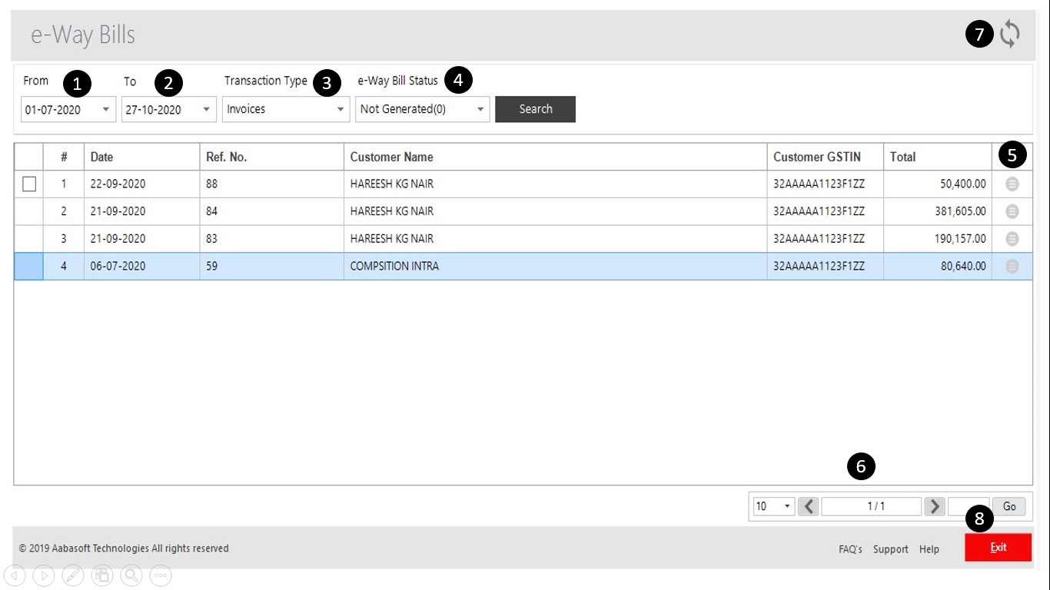
Task: Open slideshow pen tool control
Action: click(x=73, y=575)
